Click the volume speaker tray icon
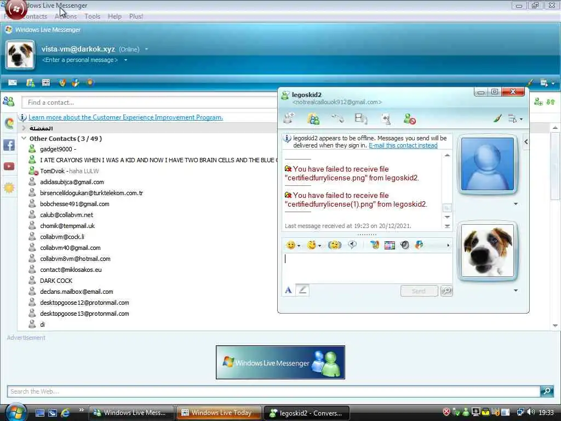Screen dimensions: 561x421 (x=530, y=412)
